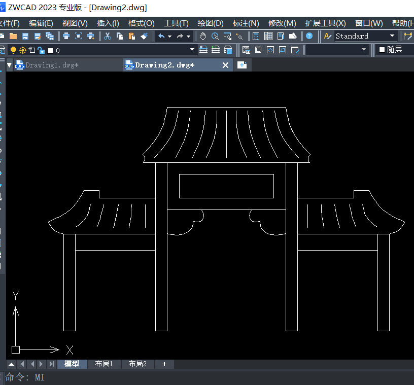Expand the document tabs list arrow
Screen dimensions: 414x385
[x=9, y=65]
